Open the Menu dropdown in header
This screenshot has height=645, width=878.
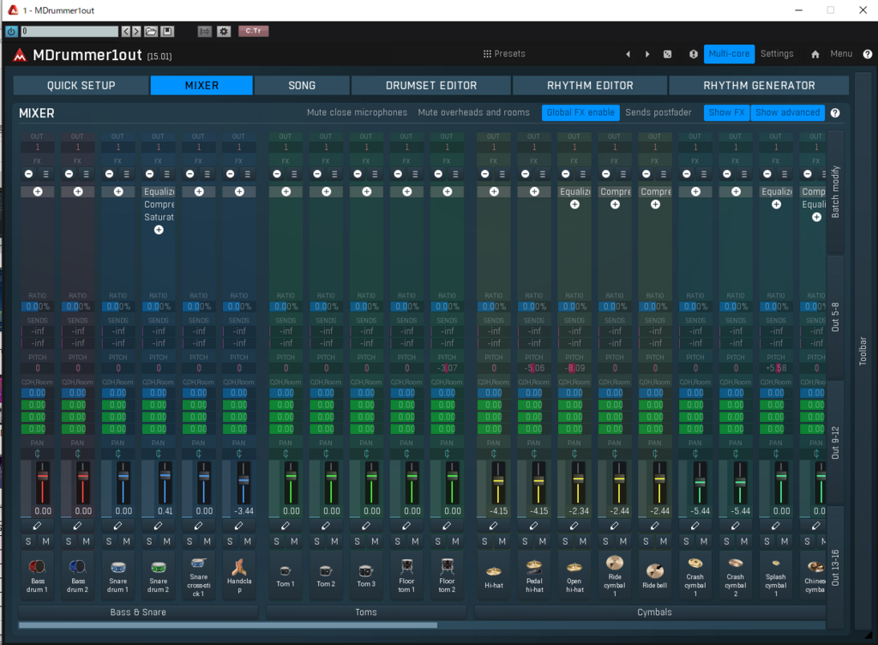tap(841, 54)
